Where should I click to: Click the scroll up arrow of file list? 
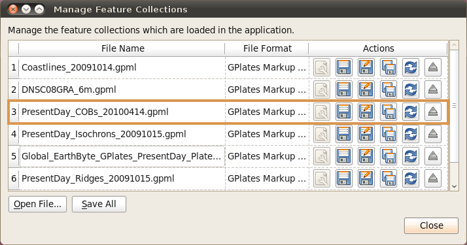point(454,45)
